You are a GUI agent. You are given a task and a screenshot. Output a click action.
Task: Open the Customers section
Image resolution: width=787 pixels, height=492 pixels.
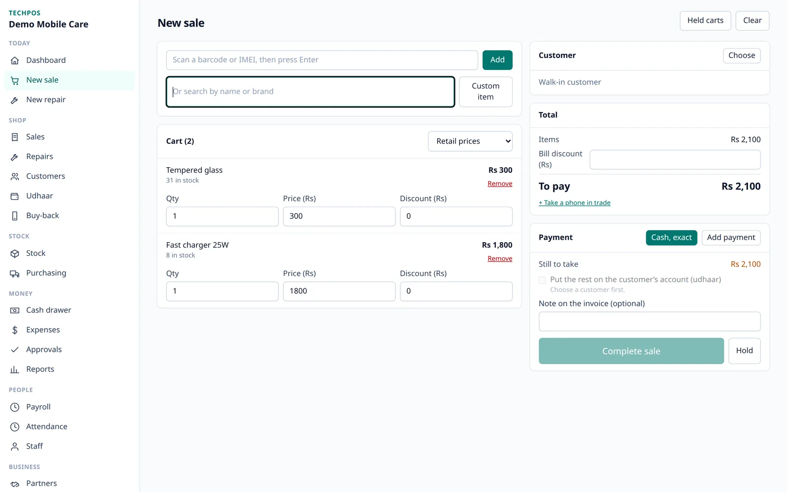point(69,177)
